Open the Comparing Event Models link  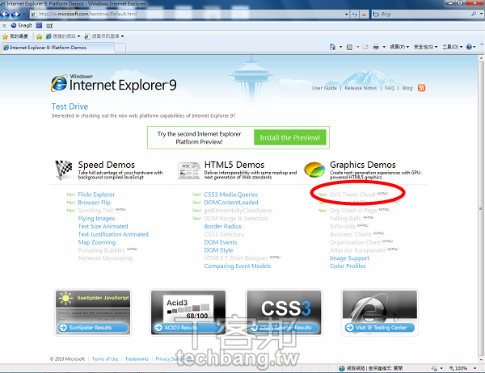(x=237, y=266)
